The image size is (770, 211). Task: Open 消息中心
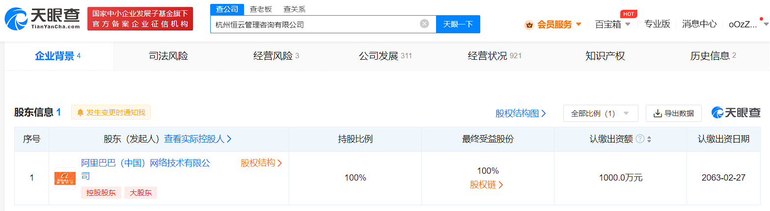[x=699, y=24]
